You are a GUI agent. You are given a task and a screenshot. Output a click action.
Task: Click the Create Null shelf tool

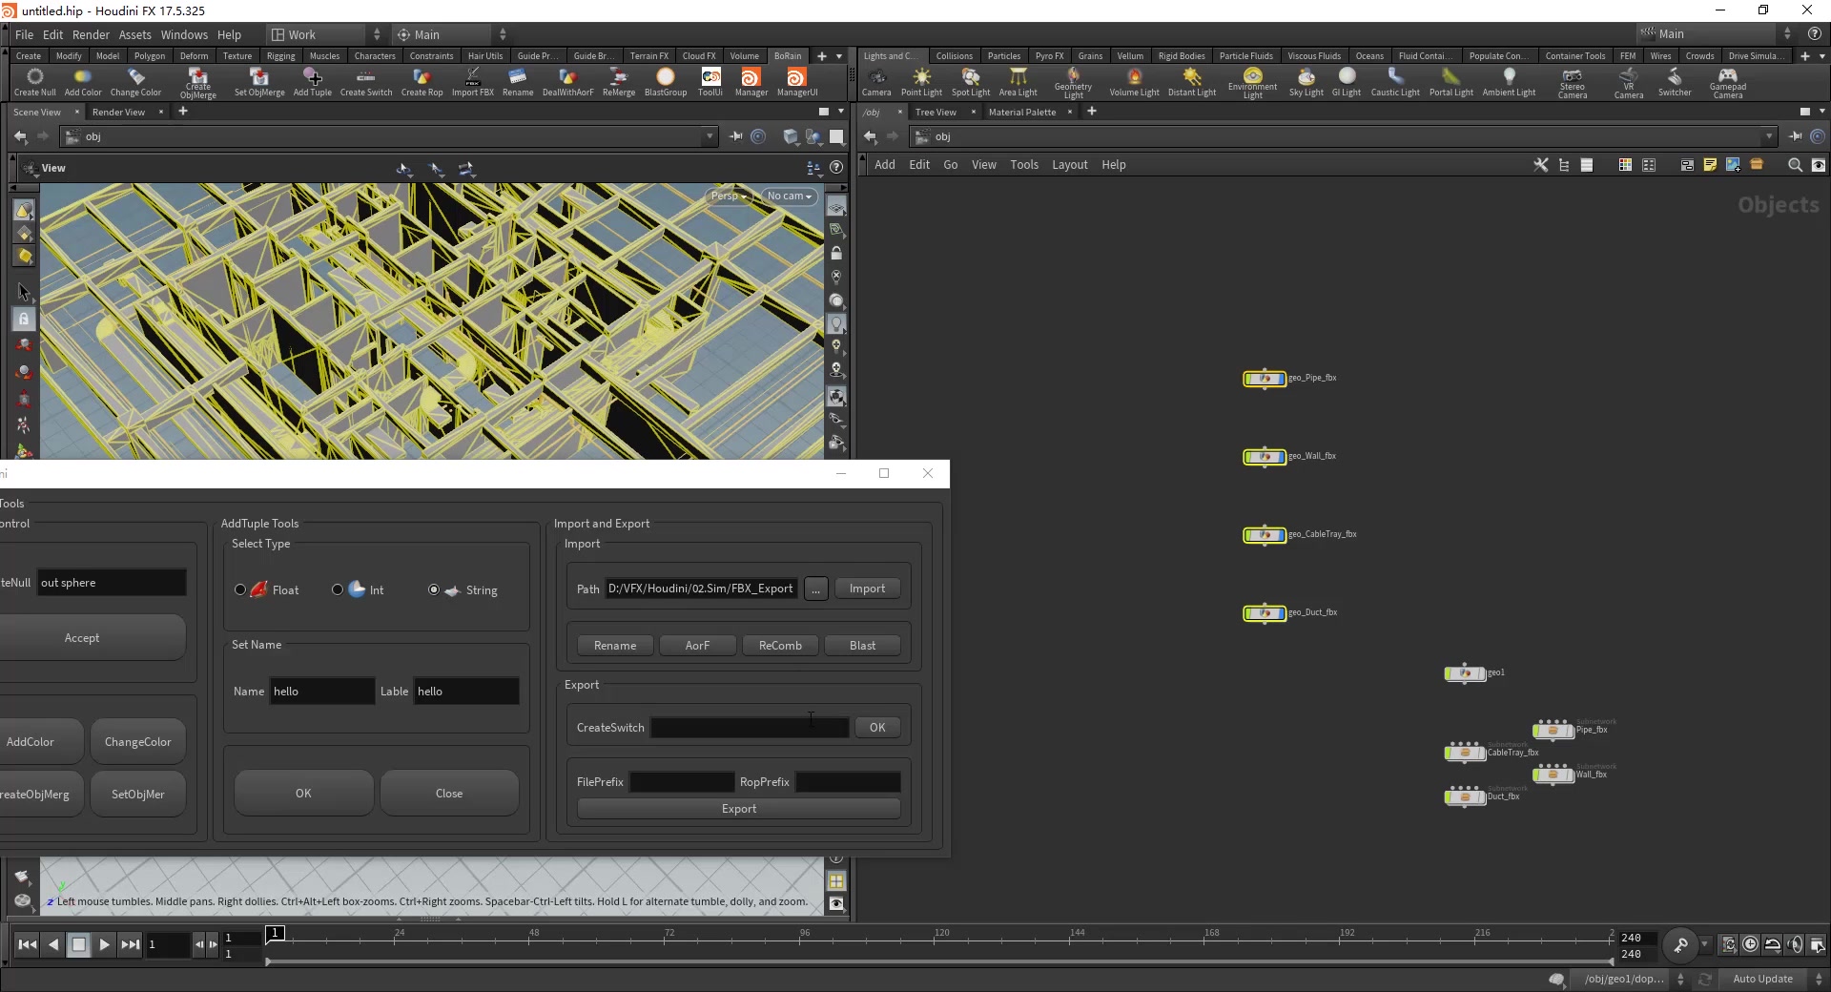(34, 82)
